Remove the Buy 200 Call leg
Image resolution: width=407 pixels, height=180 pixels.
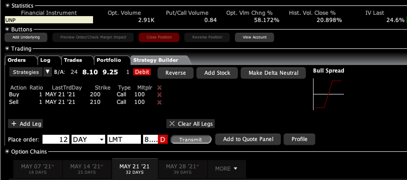pos(159,95)
